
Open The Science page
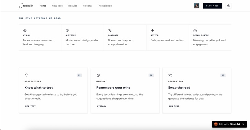tap(105, 6)
